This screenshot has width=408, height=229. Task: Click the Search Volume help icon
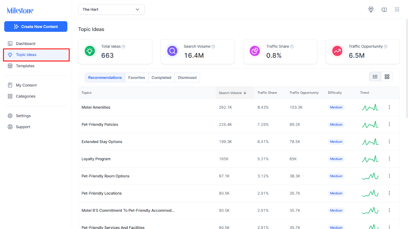tap(213, 47)
